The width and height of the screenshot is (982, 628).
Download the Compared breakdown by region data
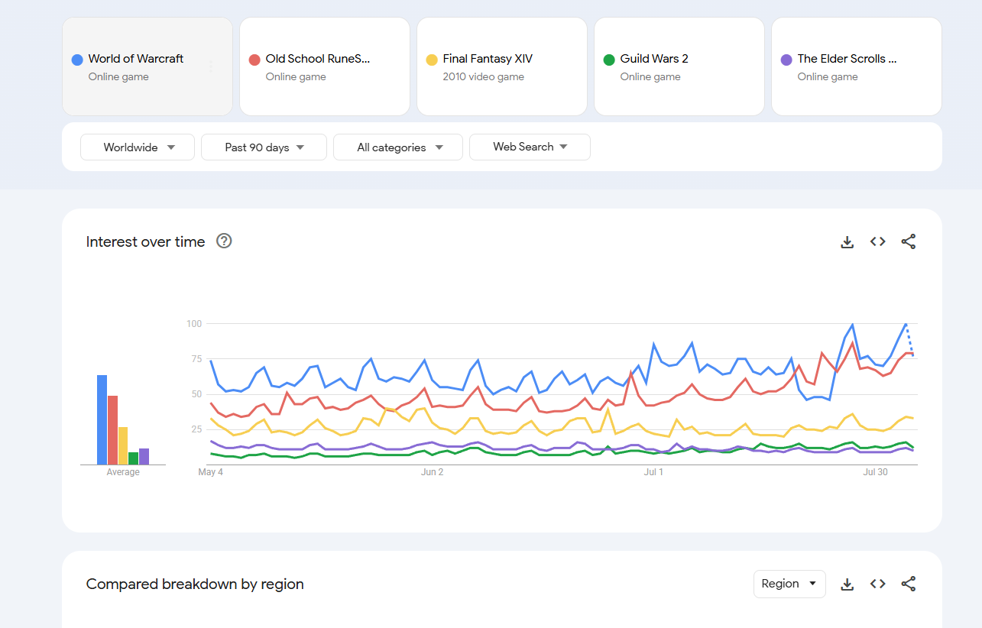point(847,584)
